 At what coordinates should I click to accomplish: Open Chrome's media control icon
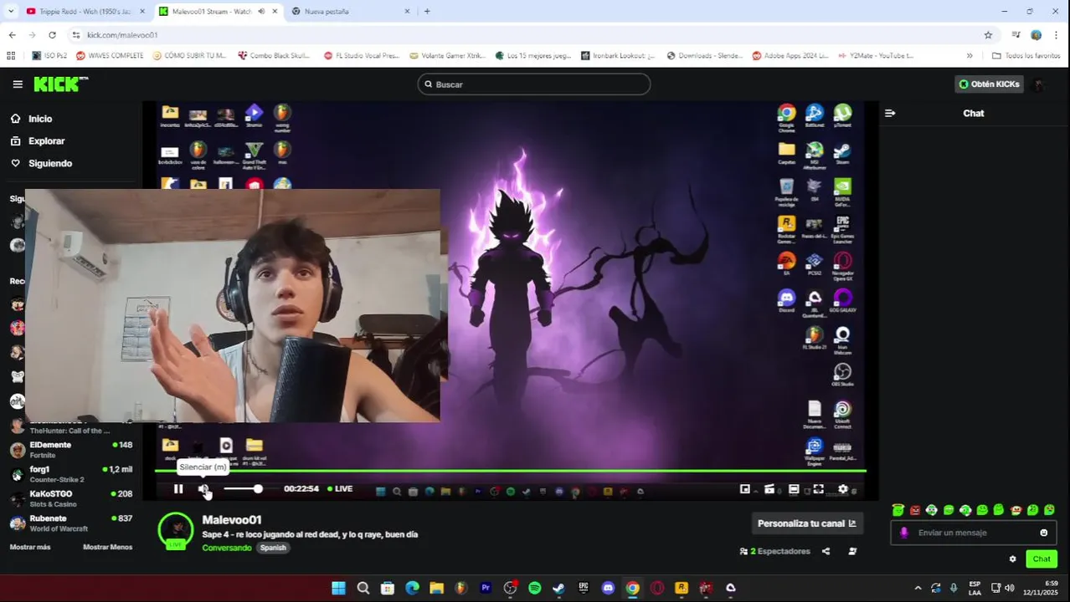(1016, 35)
